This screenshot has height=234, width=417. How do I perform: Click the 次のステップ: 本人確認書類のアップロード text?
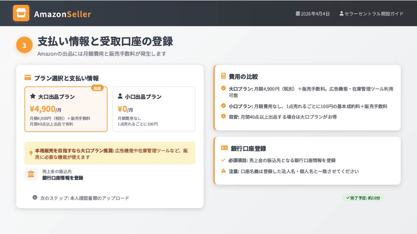pos(84,198)
